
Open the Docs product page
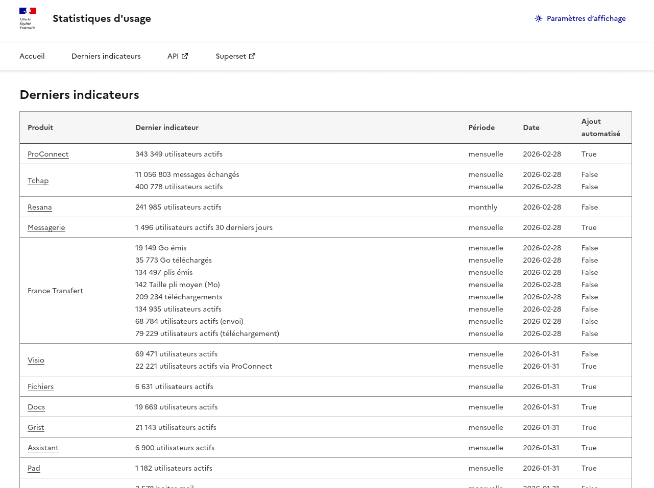(36, 407)
